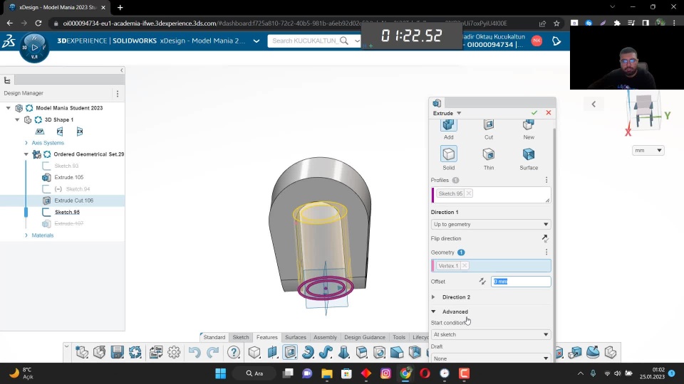
Task: Open Geometry options three-dot menu
Action: [546, 252]
